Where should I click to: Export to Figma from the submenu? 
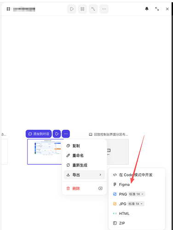[x=137, y=184]
